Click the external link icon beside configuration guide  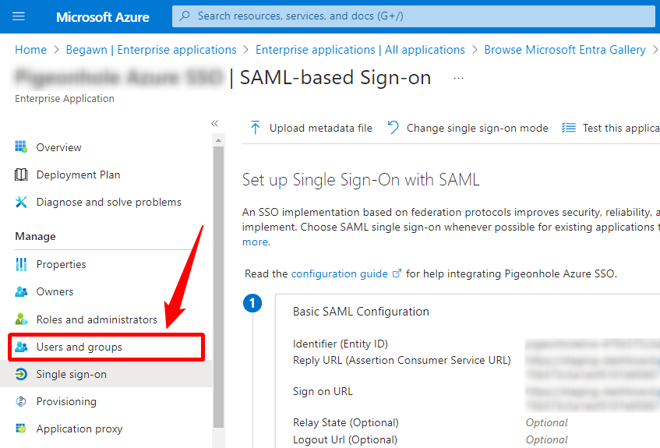pos(397,273)
